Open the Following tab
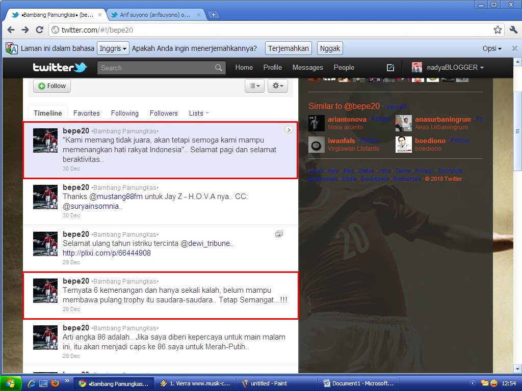The height and width of the screenshot is (391, 522). 125,113
